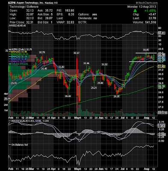
Task: Click the green up-arrow change indicator
Action: (135, 11)
